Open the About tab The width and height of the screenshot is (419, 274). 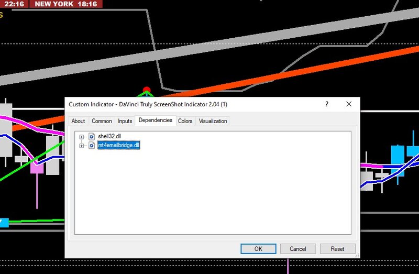click(x=78, y=121)
